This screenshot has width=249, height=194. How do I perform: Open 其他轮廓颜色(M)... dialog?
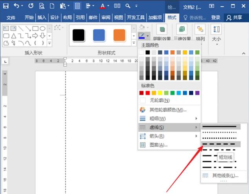point(169,110)
